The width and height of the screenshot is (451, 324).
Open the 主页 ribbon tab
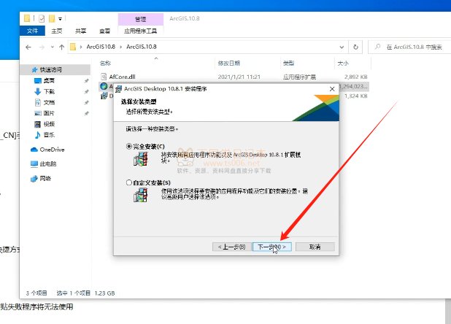click(56, 31)
